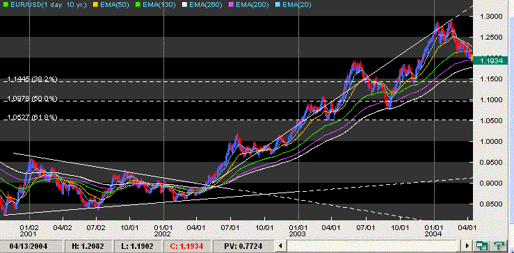Click the 1.0978 (50.0%) Fibonacci label
Screen dimensions: 514x253
tap(32, 98)
